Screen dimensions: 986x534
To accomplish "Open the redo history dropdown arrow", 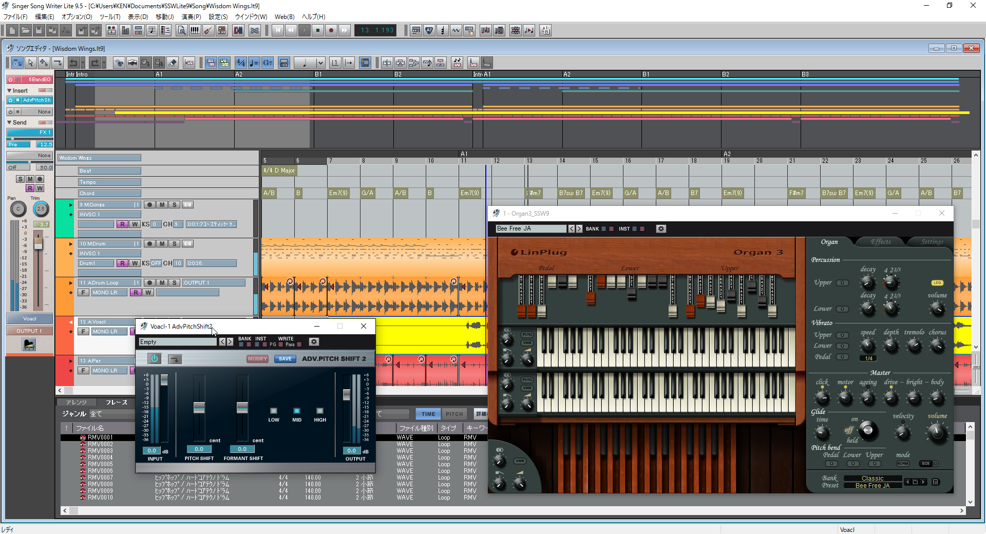I will [104, 63].
